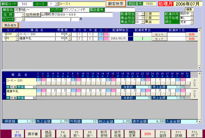Click the F12 終了 button
This screenshot has height=138, width=205.
[194, 134]
